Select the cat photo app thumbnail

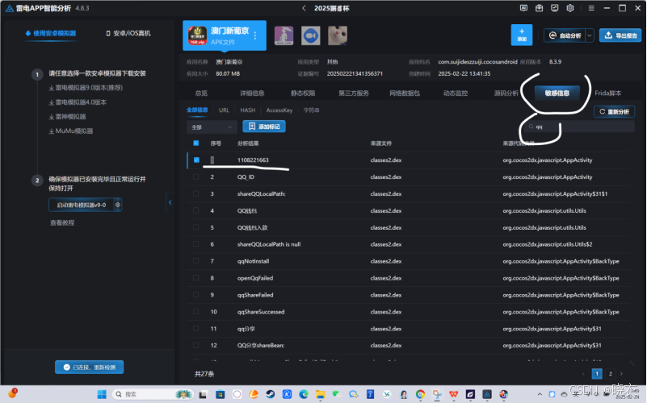(338, 35)
